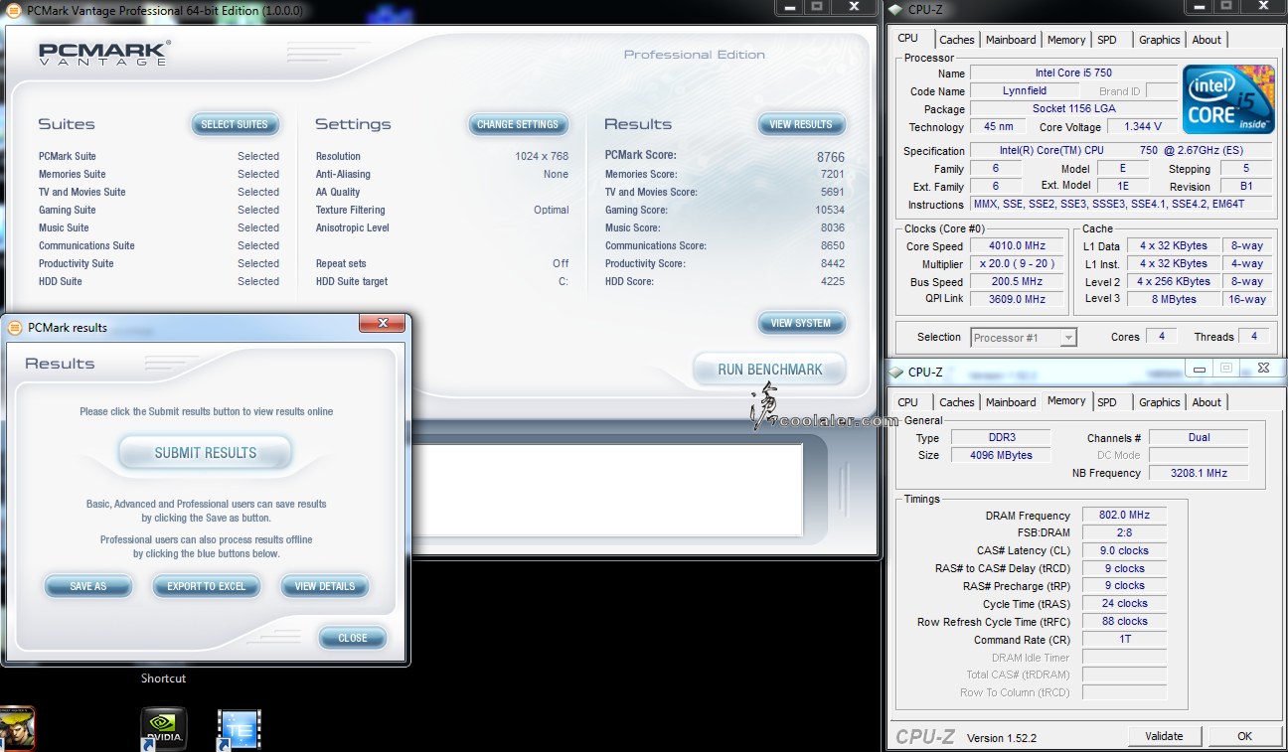Click the upper CPU-Z title bar icon
The height and width of the screenshot is (752, 1288).
894,10
